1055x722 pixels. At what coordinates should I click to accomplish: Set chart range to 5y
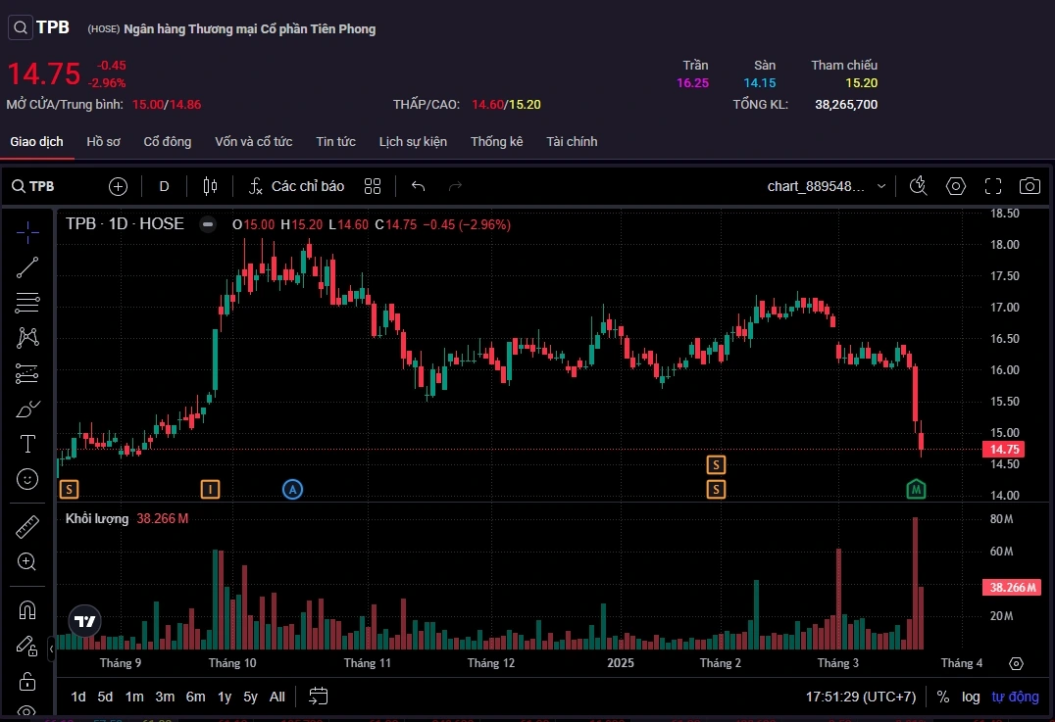[250, 698]
